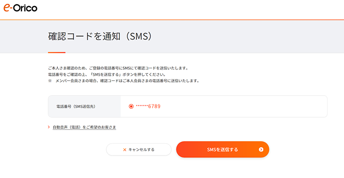This screenshot has height=178, width=344.
Task: Click the 確認コードを通知（SMS） page heading
Action: coord(100,36)
